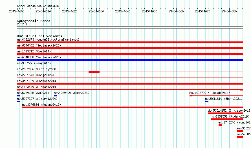Click ruler position 234544650
251x148 pixels.
pyautogui.click(x=150, y=11)
